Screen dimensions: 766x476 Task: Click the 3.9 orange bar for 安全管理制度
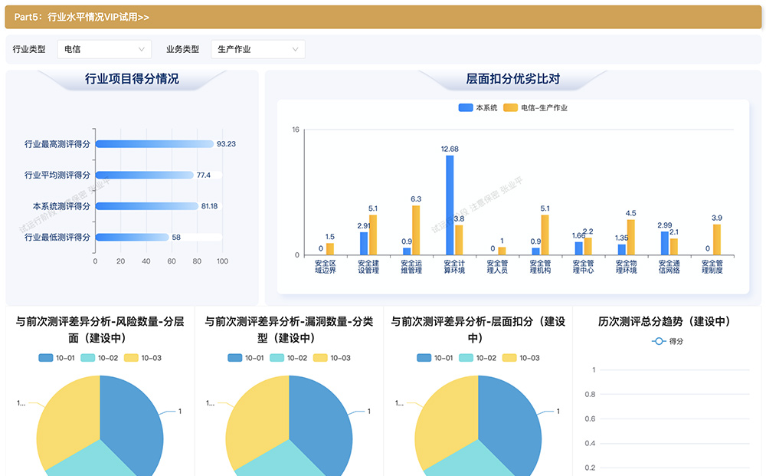(x=717, y=240)
